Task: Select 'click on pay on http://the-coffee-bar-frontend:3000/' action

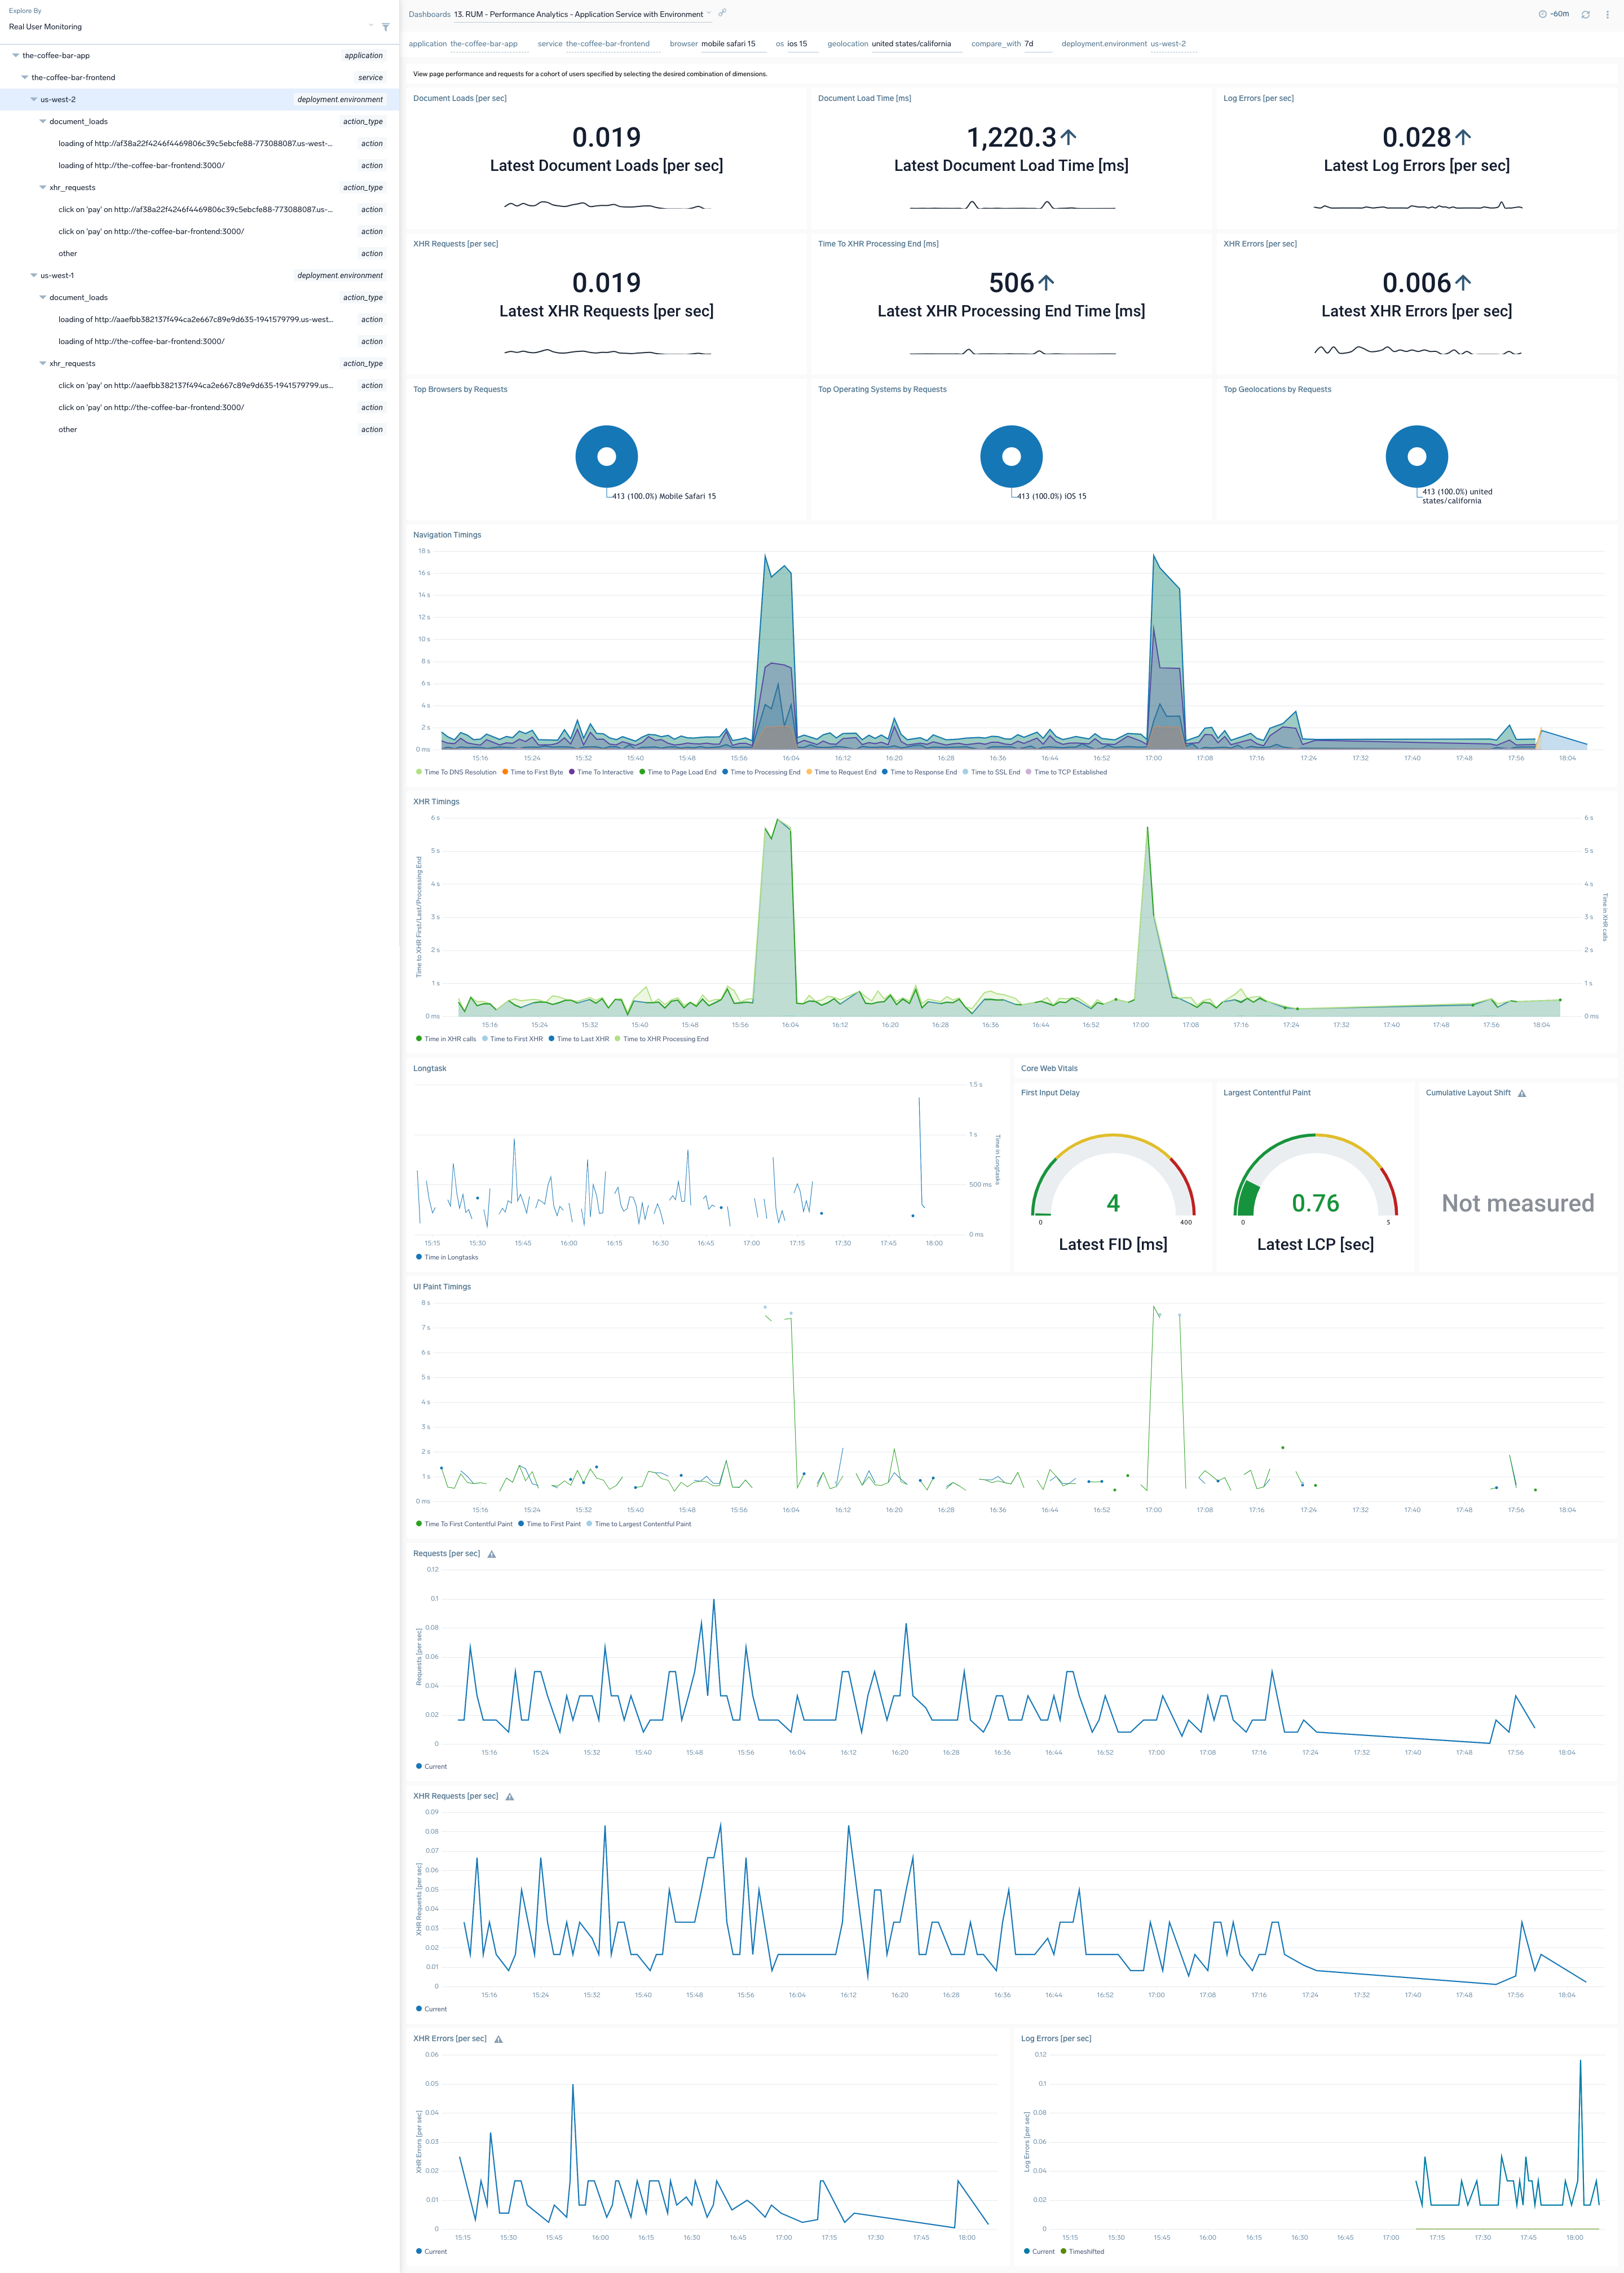Action: 151,231
